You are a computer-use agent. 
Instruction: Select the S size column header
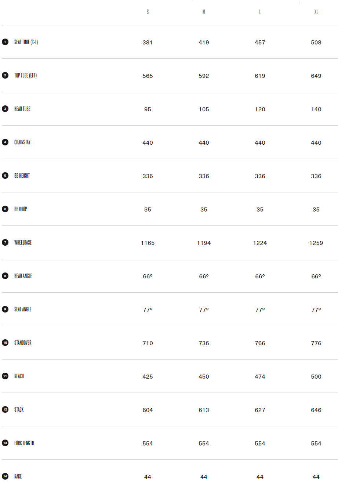(148, 12)
